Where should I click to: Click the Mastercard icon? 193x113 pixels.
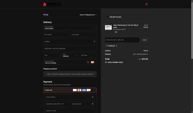tap(79, 90)
